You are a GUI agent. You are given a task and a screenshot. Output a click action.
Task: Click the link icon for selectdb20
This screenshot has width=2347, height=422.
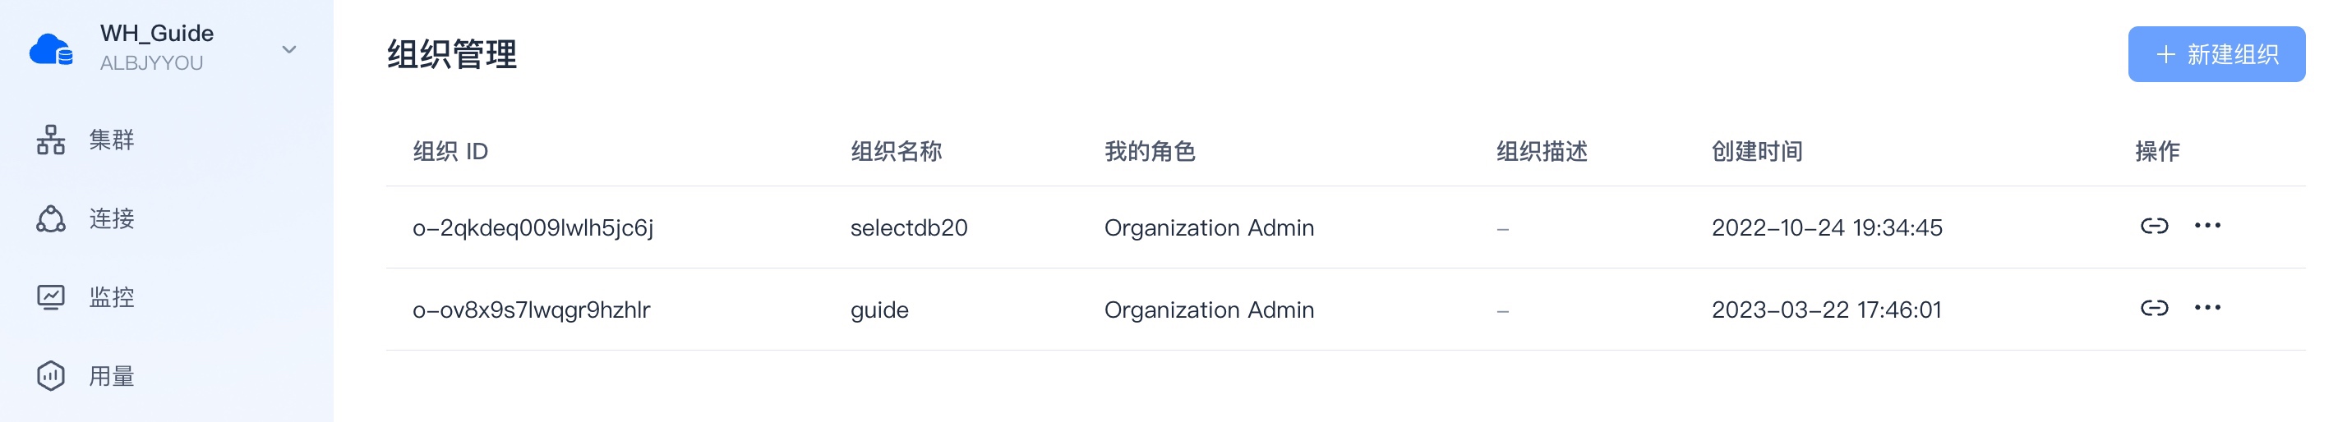coord(2154,226)
